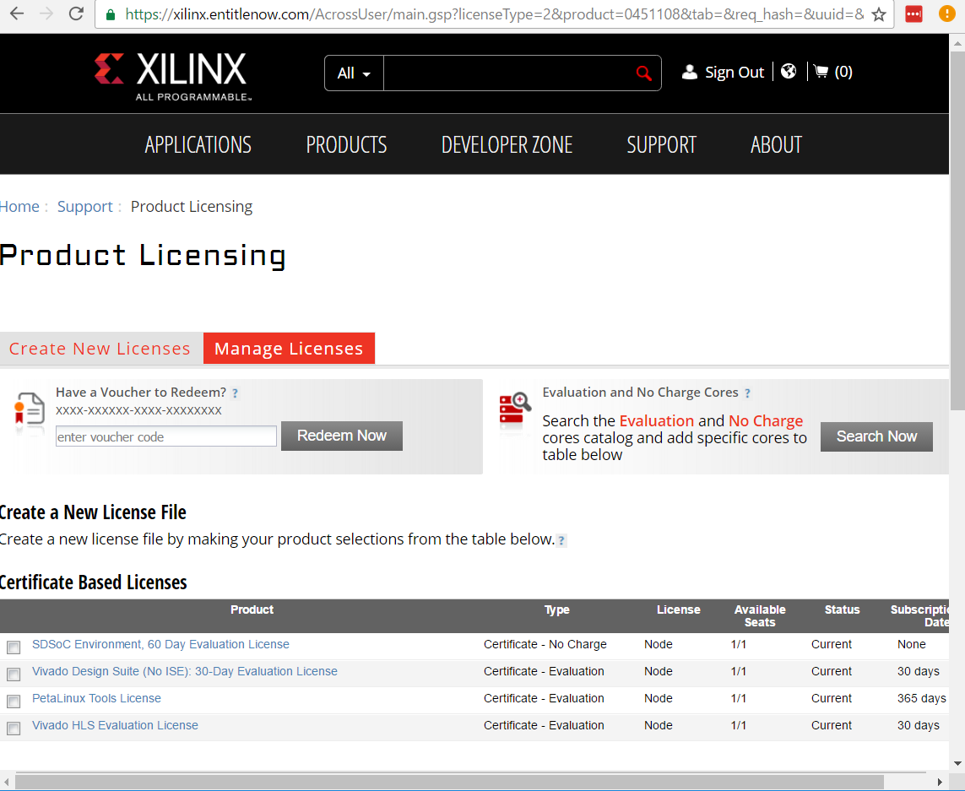
Task: Open the Vivado HLS Evaluation License link
Action: coord(115,726)
